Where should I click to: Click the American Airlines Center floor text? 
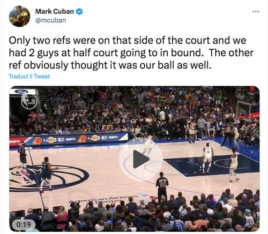103,200
